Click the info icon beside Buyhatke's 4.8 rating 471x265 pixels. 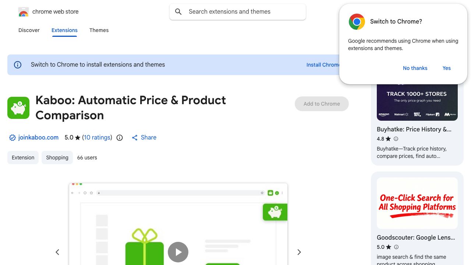pyautogui.click(x=396, y=139)
